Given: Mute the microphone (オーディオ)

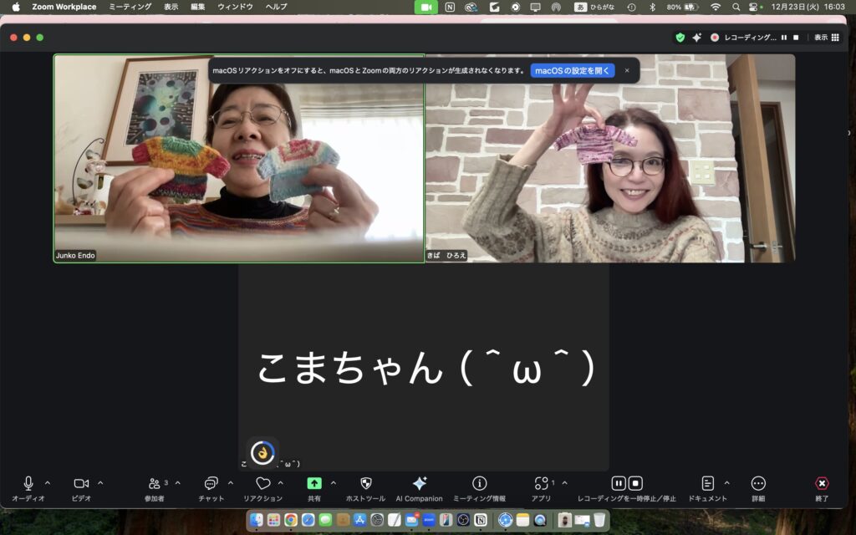Looking at the screenshot, I should coord(28,483).
